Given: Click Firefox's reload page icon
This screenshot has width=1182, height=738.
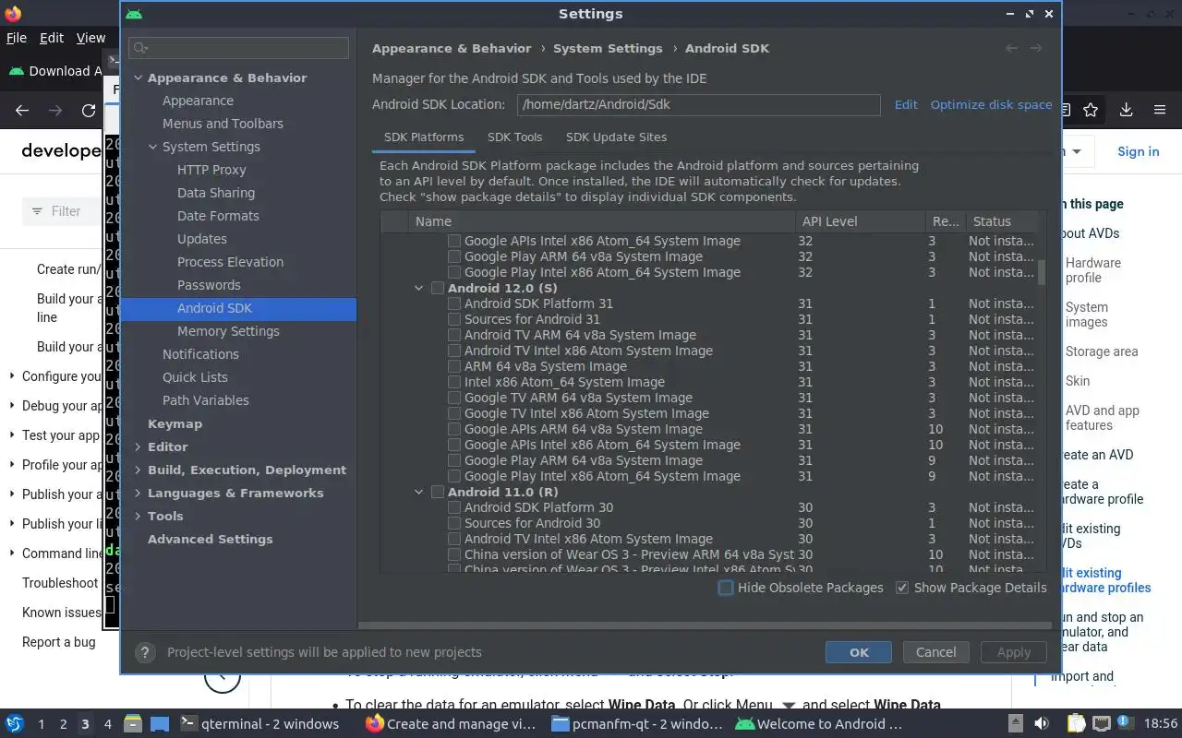Looking at the screenshot, I should coord(89,111).
